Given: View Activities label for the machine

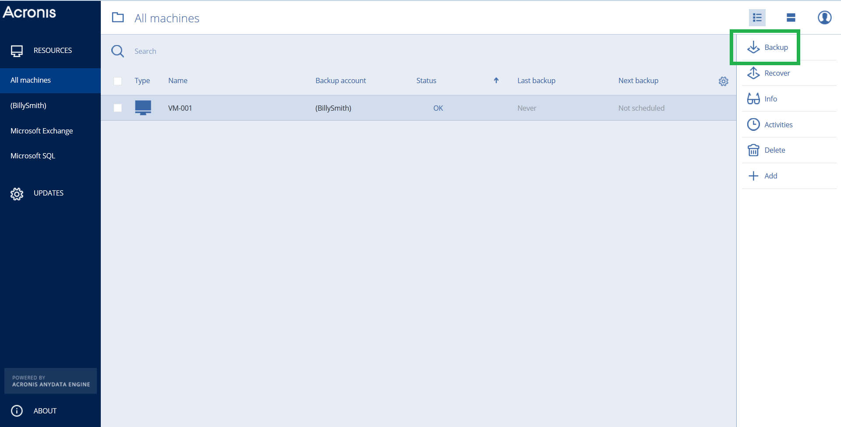Looking at the screenshot, I should click(x=778, y=125).
